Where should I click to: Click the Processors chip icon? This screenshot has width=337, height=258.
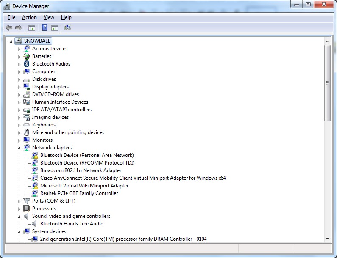[26, 209]
